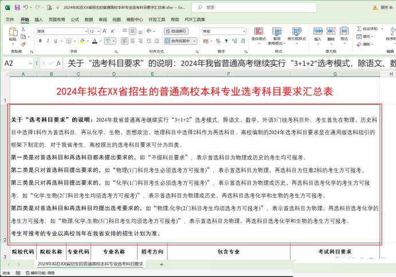Click the 清除 clear button

365,44
